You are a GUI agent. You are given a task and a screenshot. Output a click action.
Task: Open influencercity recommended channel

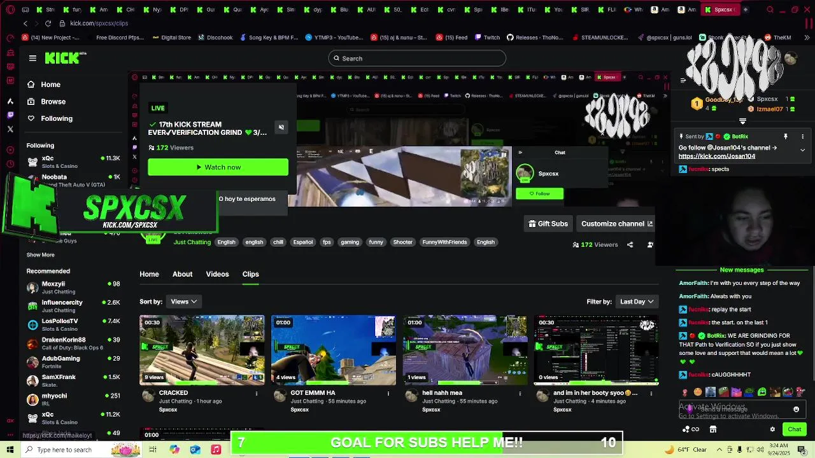point(73,306)
